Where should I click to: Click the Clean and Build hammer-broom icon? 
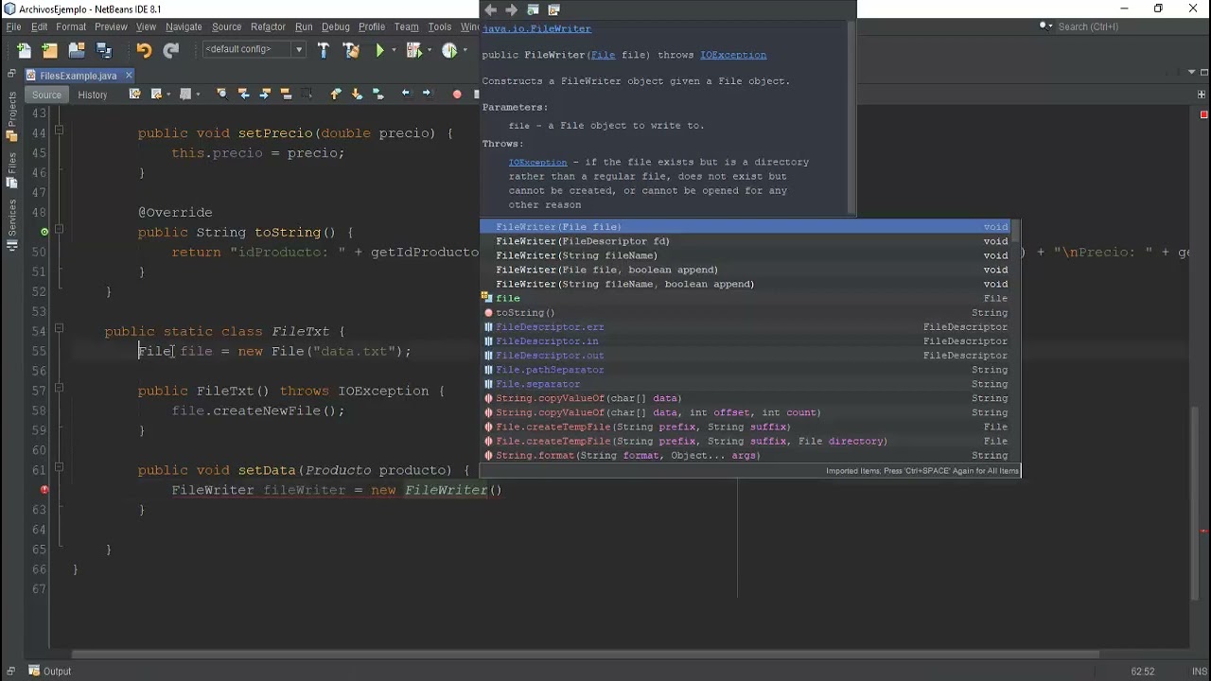[x=351, y=50]
